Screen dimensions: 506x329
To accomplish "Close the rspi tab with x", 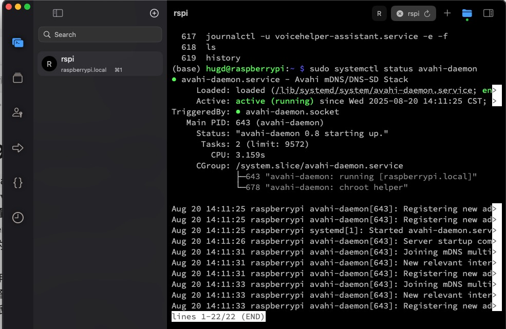I will pos(400,13).
